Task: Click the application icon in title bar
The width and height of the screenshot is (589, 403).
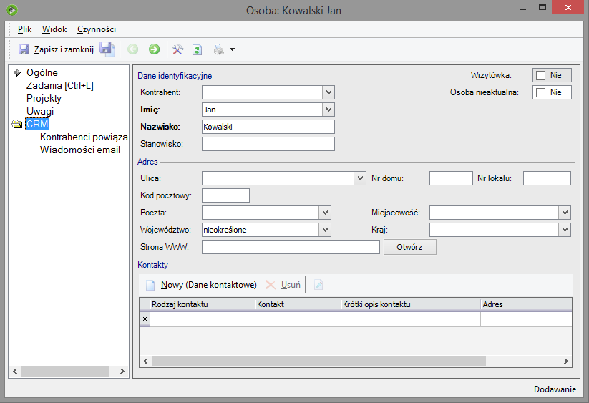Action: tap(12, 10)
